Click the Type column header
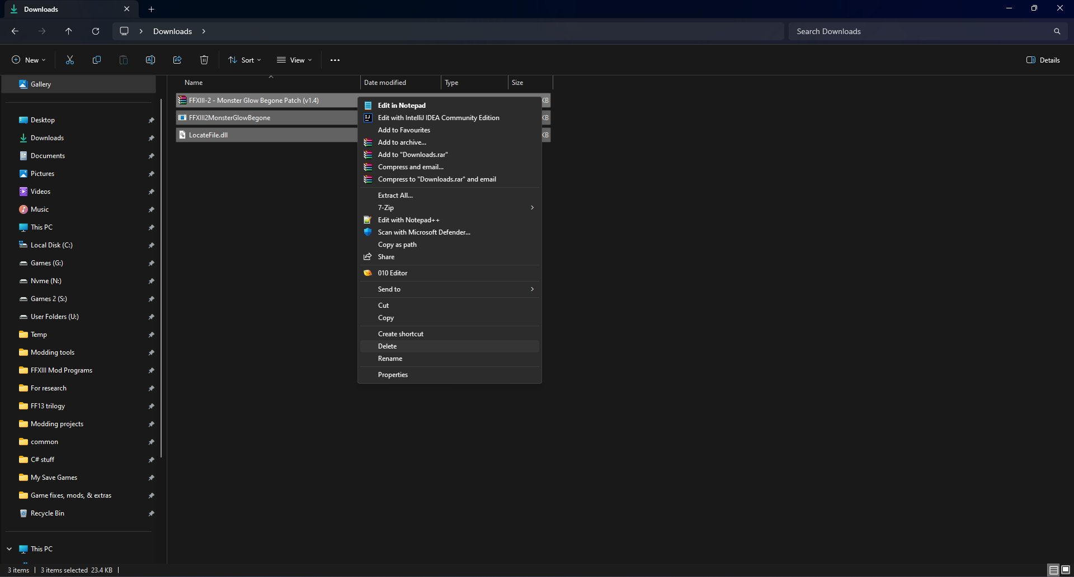This screenshot has width=1074, height=577. [x=474, y=83]
